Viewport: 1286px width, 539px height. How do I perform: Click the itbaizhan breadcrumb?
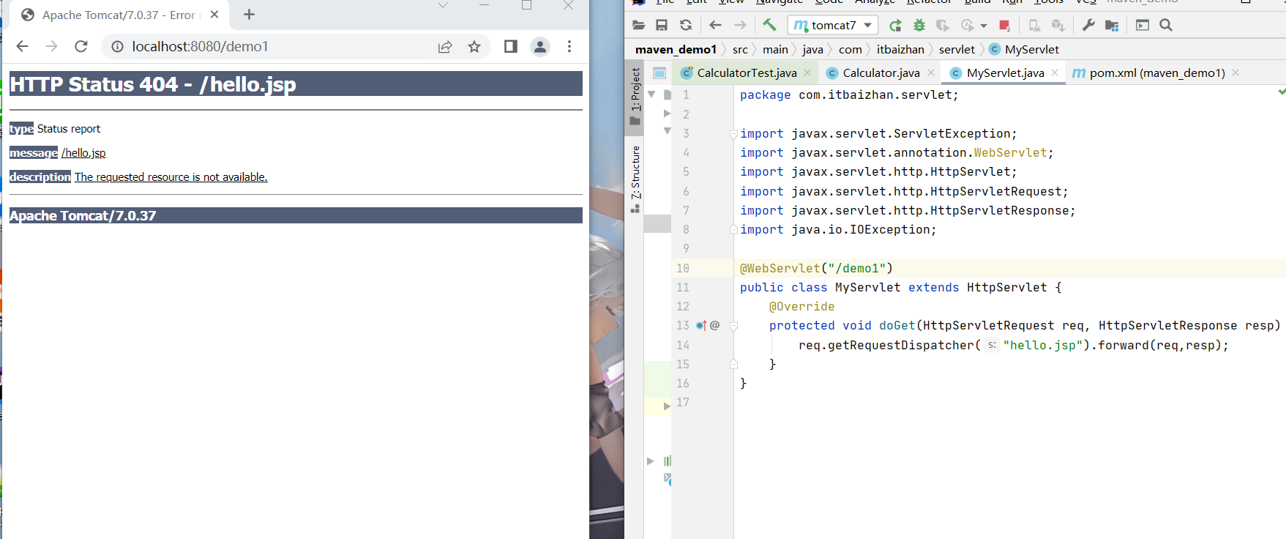900,49
